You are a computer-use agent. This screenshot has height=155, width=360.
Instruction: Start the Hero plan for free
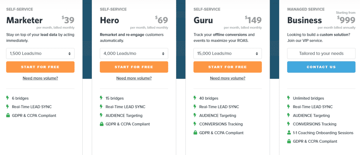[x=134, y=67]
